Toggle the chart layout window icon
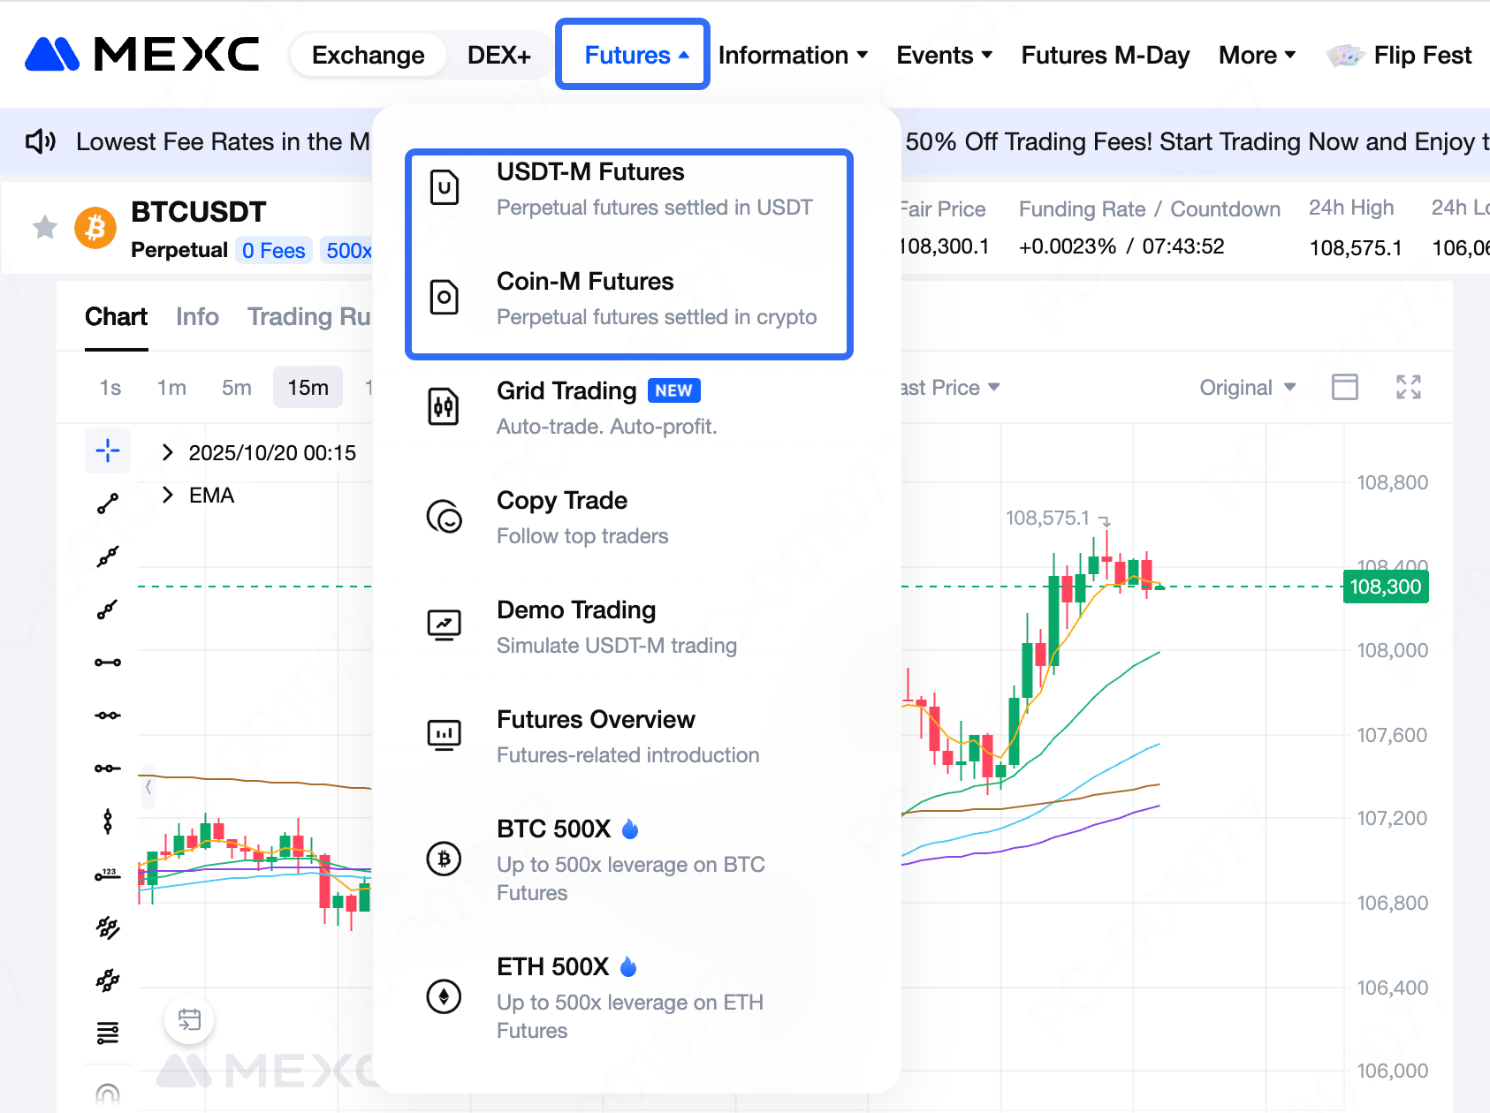Viewport: 1490px width, 1113px height. [1344, 387]
